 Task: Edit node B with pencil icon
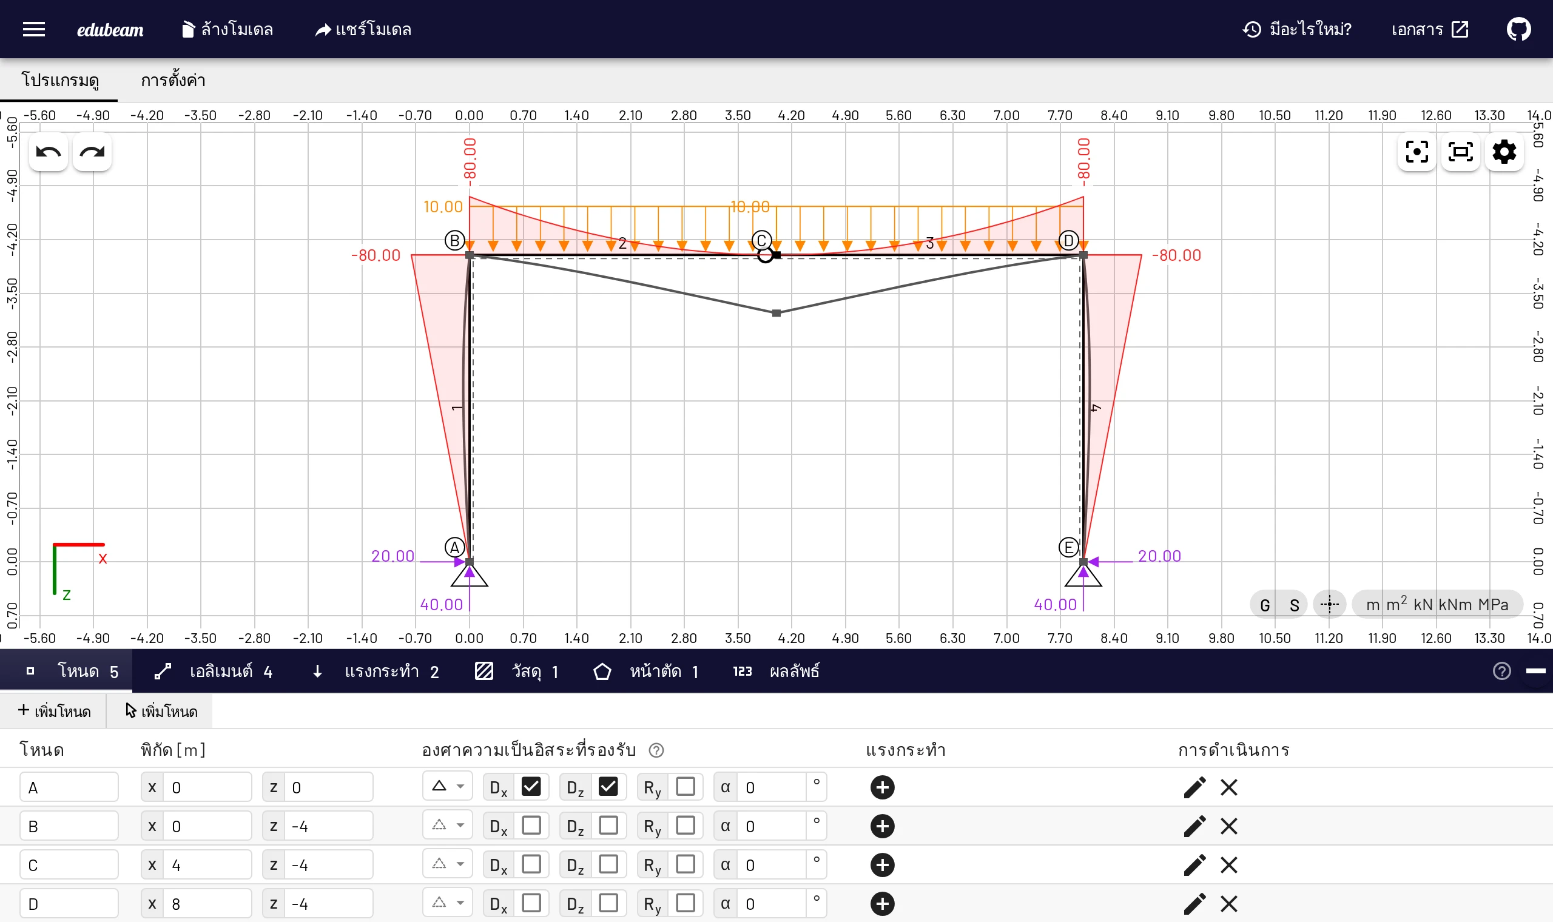coord(1194,826)
